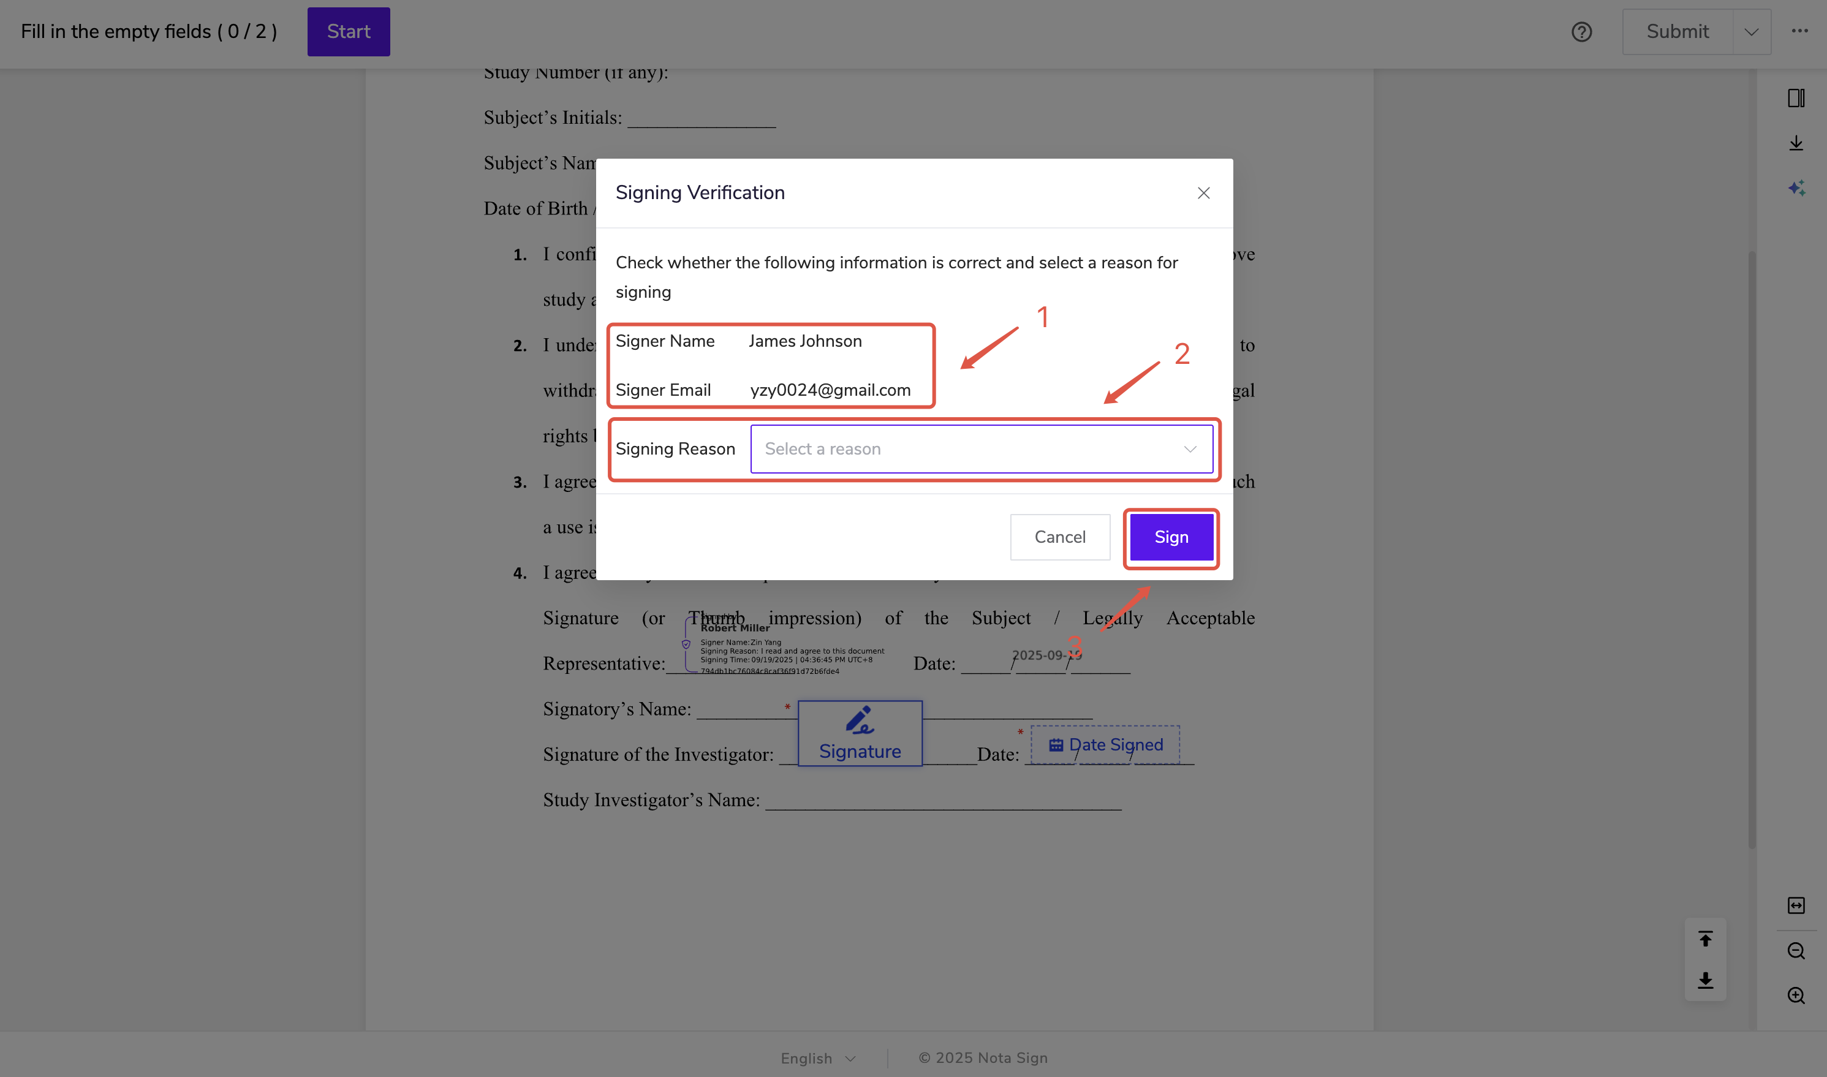
Task: Jump to top of document arrow
Action: (x=1705, y=939)
